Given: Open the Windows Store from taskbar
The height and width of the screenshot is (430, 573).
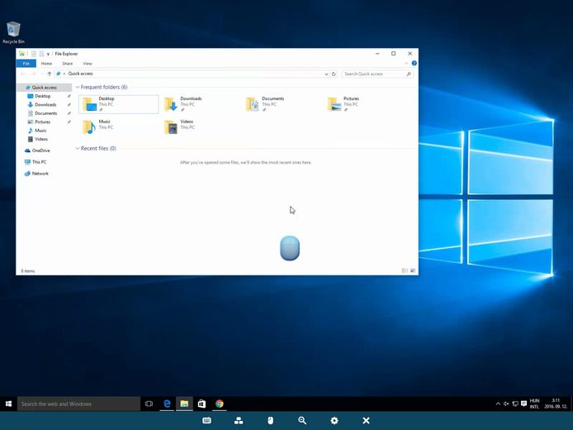Looking at the screenshot, I should pyautogui.click(x=201, y=404).
